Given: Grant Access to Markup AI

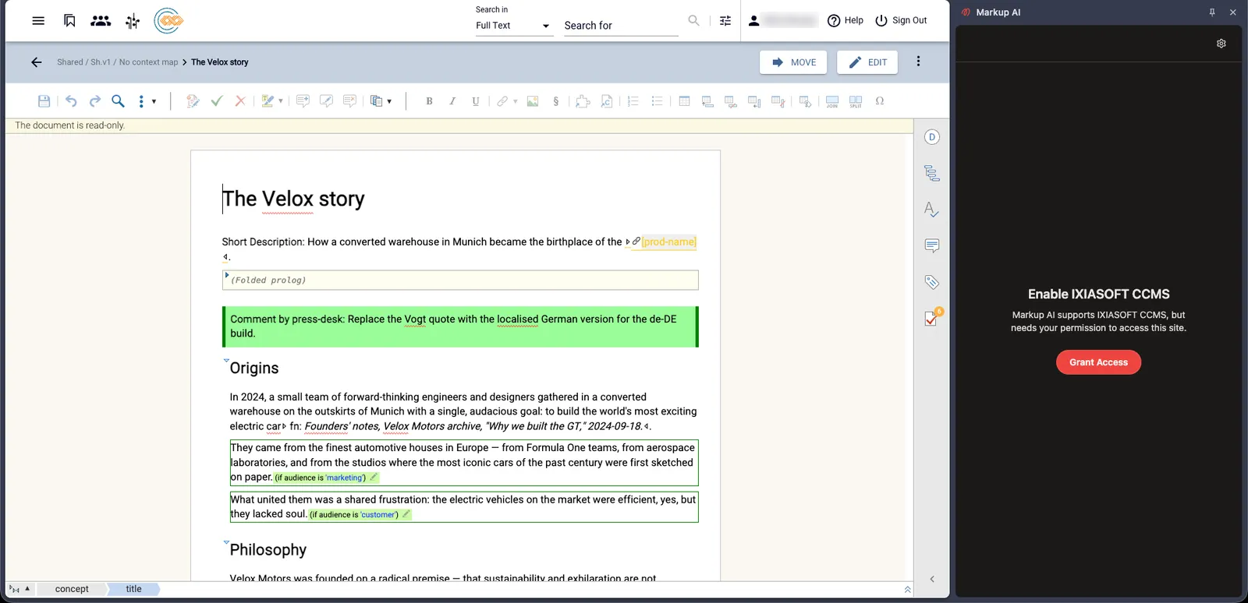Looking at the screenshot, I should [x=1098, y=362].
